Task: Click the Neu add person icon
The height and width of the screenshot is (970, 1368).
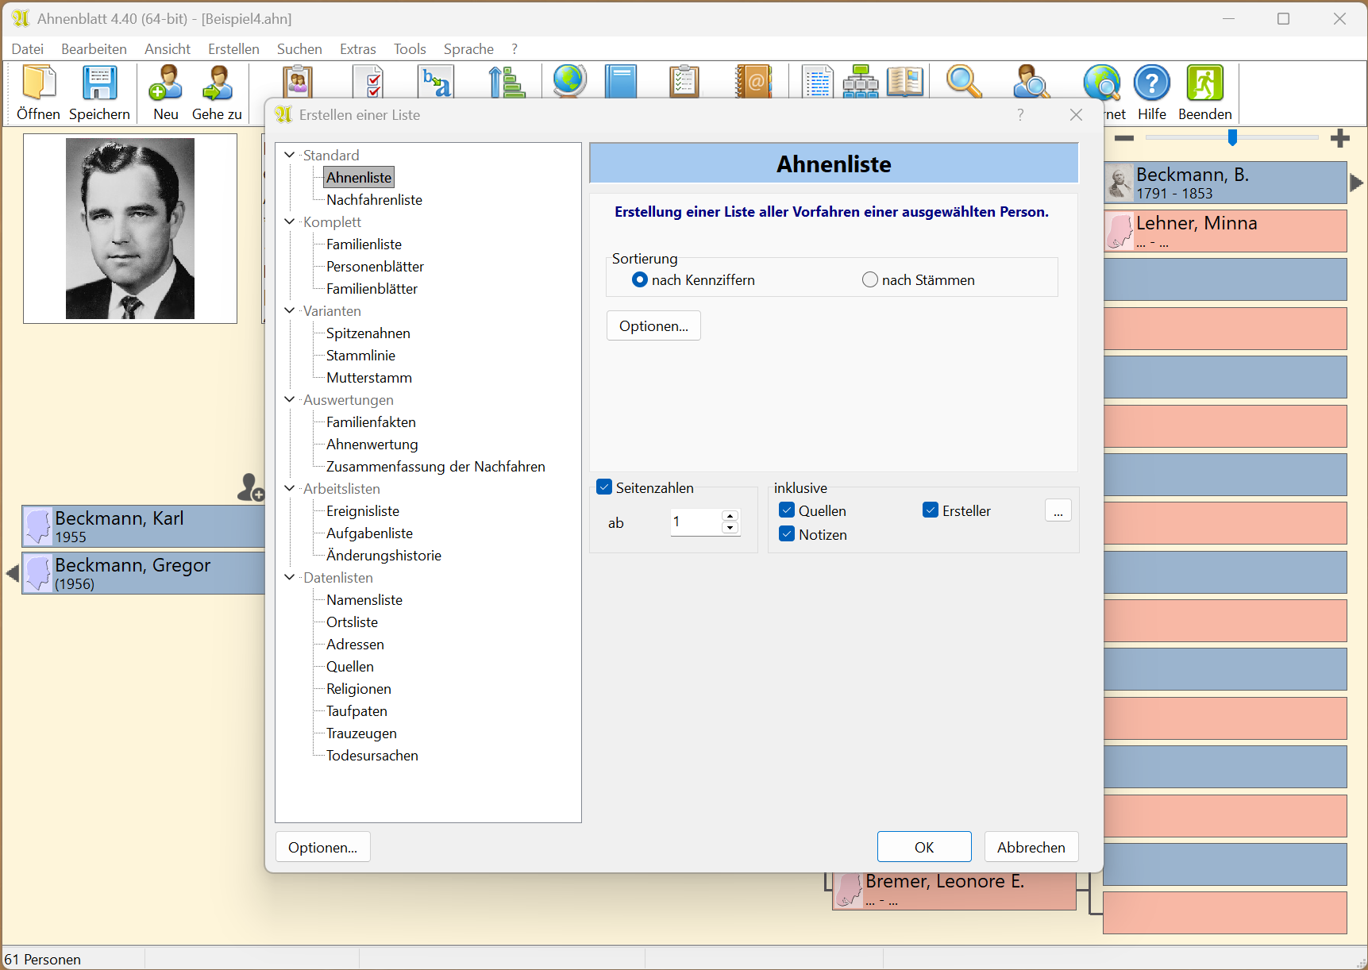Action: coord(165,84)
